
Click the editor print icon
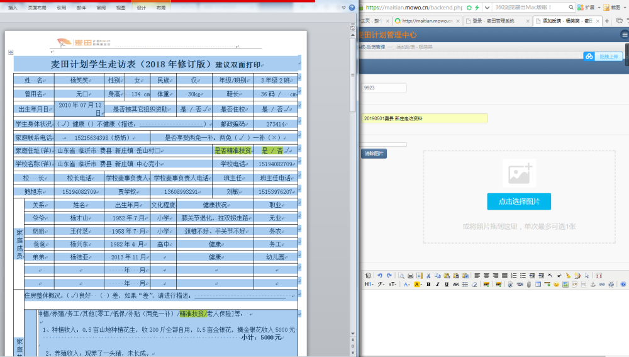[410, 276]
